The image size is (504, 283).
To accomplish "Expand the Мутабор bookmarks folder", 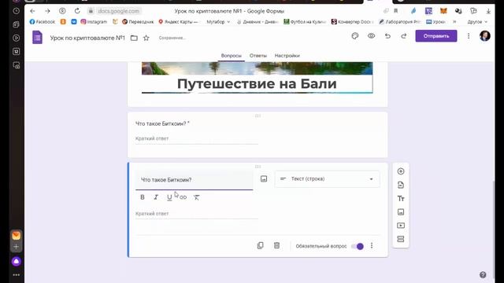I will (x=218, y=22).
